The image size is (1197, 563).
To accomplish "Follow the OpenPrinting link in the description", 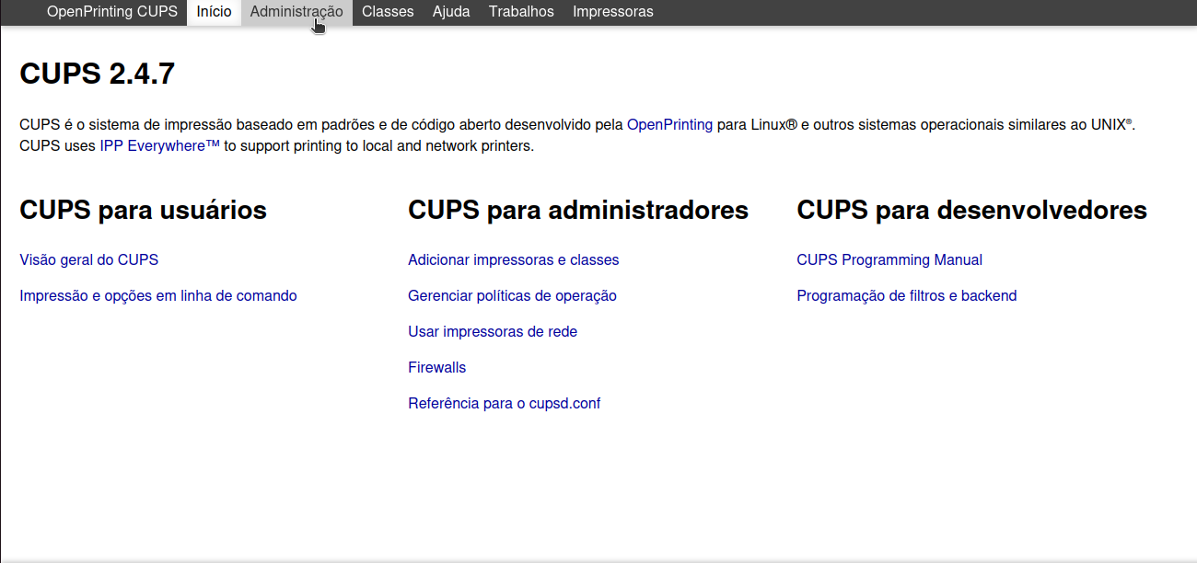I will (x=669, y=124).
